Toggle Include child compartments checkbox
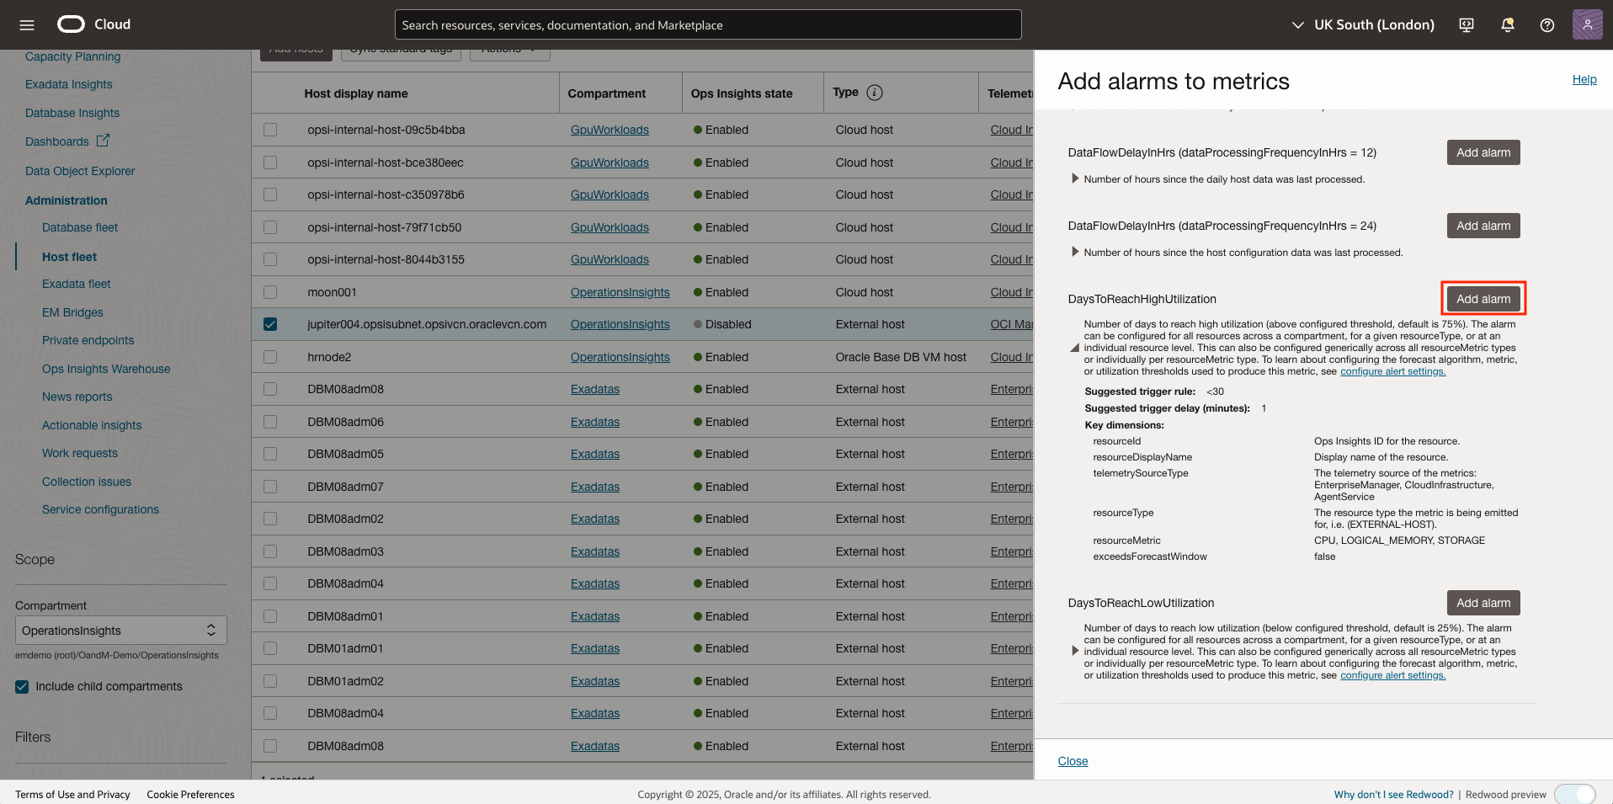Screen dimensions: 1613x804 click(x=23, y=686)
